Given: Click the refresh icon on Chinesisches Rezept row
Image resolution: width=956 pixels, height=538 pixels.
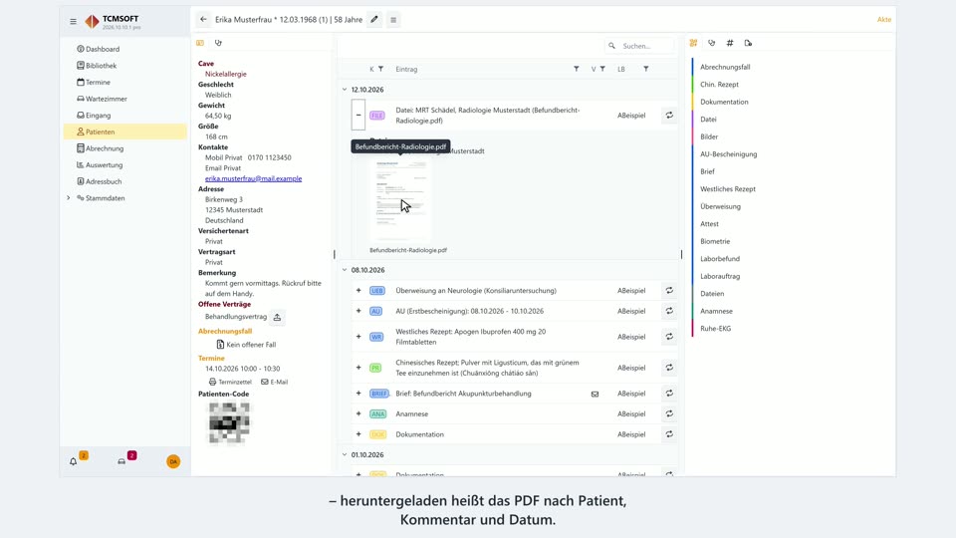Looking at the screenshot, I should pyautogui.click(x=669, y=368).
